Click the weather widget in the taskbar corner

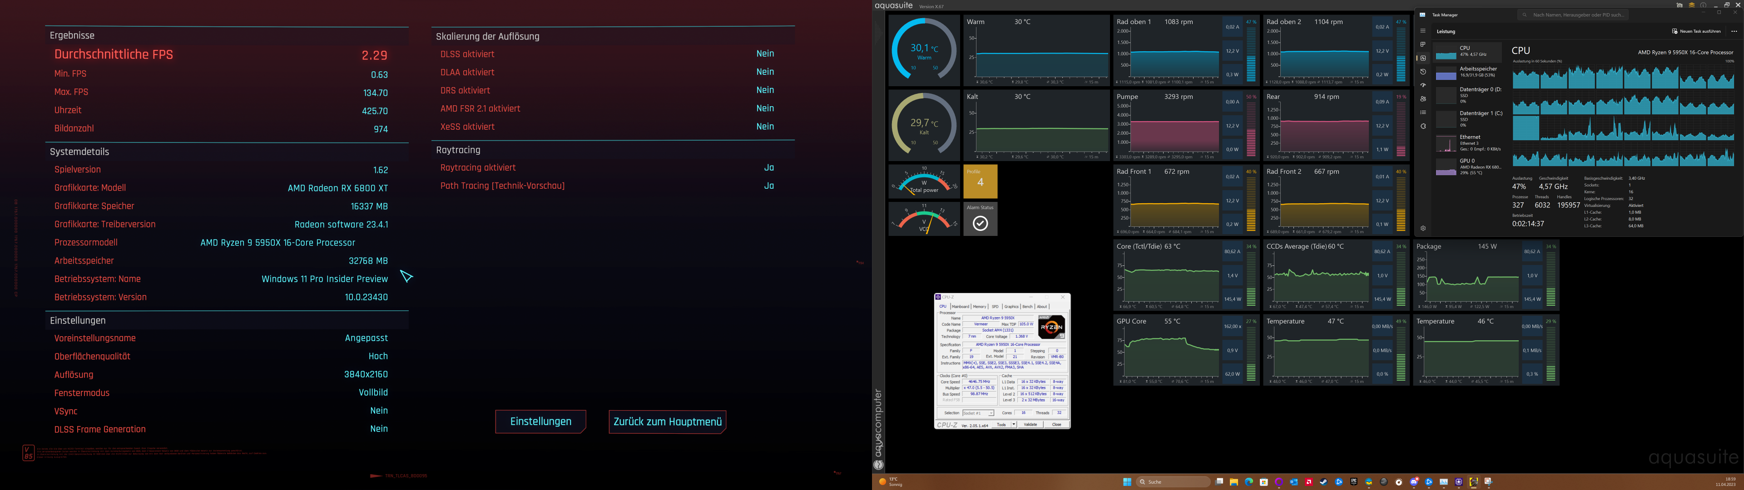(x=891, y=482)
